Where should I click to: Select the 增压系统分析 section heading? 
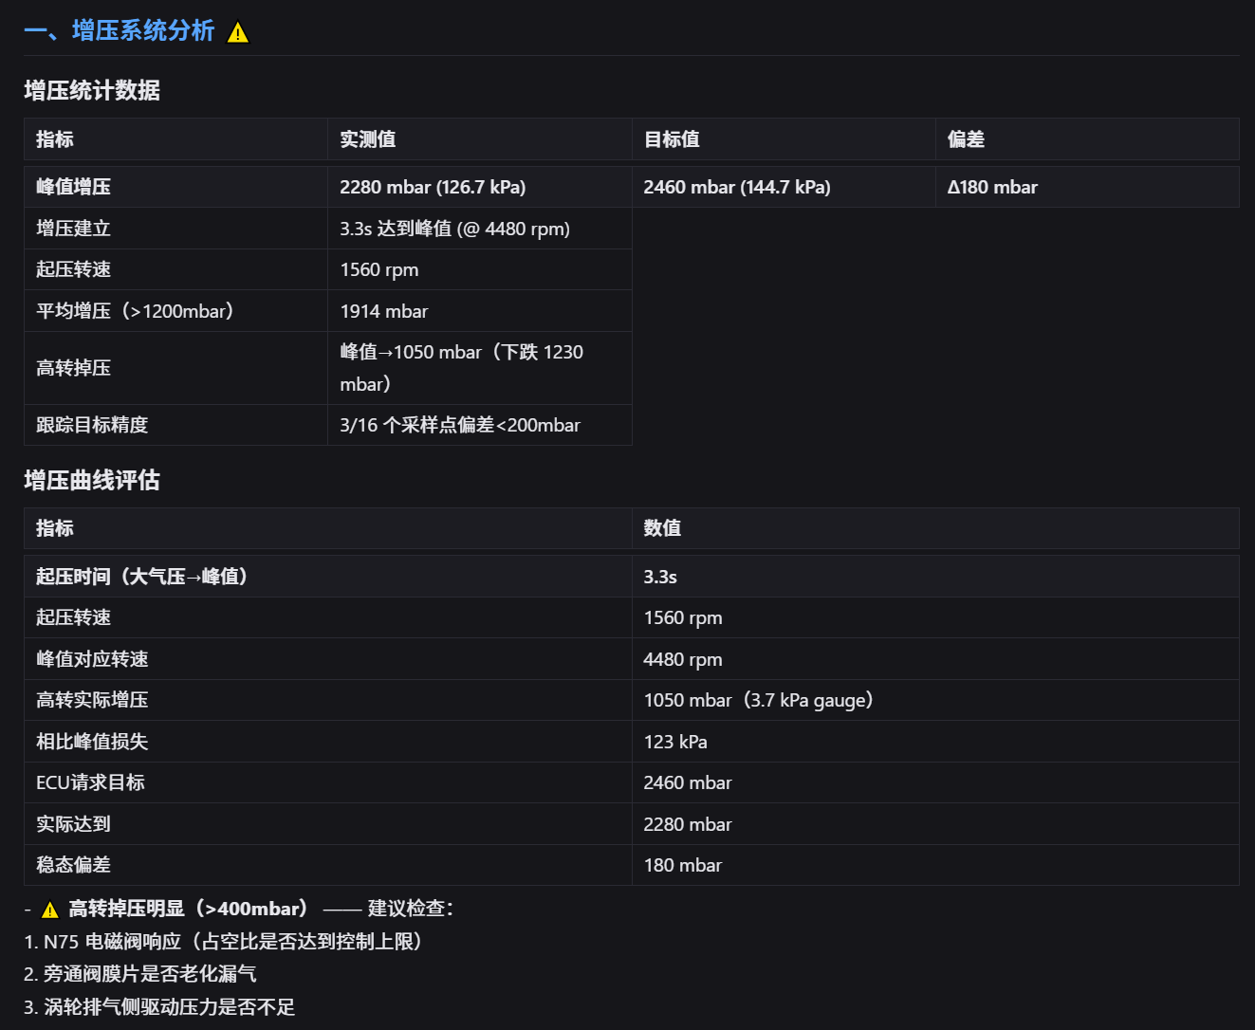[120, 31]
